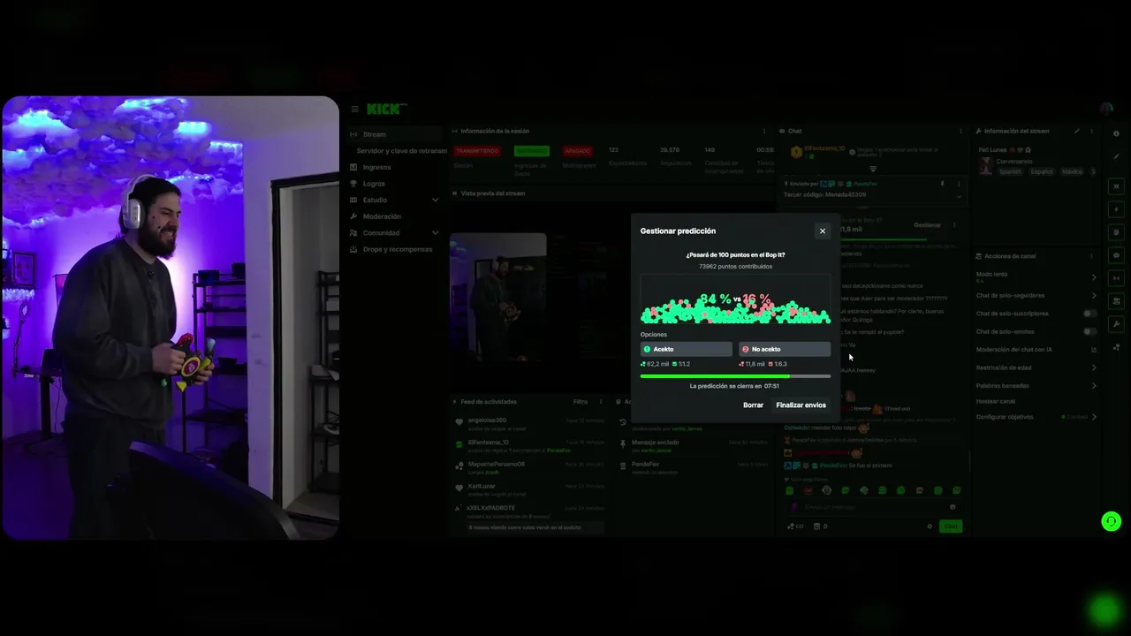Open Servidor y clave de retransmisión page
Viewport: 1131px width, 636px height.
tap(401, 151)
